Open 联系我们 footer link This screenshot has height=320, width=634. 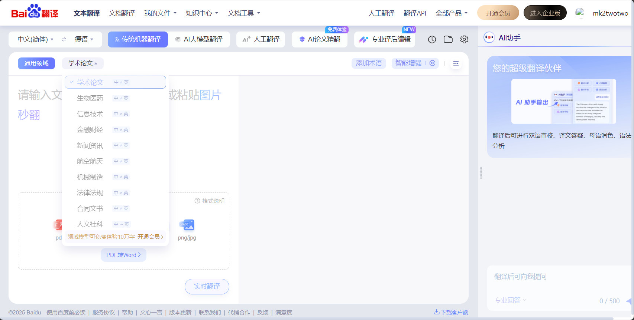click(210, 312)
